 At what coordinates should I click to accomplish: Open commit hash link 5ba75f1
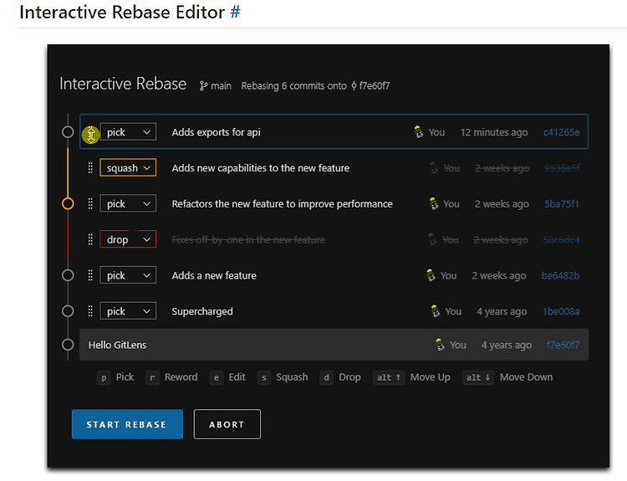click(x=562, y=203)
